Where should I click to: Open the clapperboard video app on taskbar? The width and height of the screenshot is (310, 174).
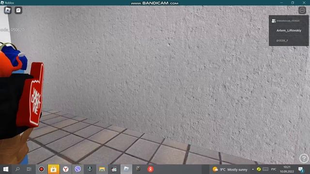click(x=114, y=169)
